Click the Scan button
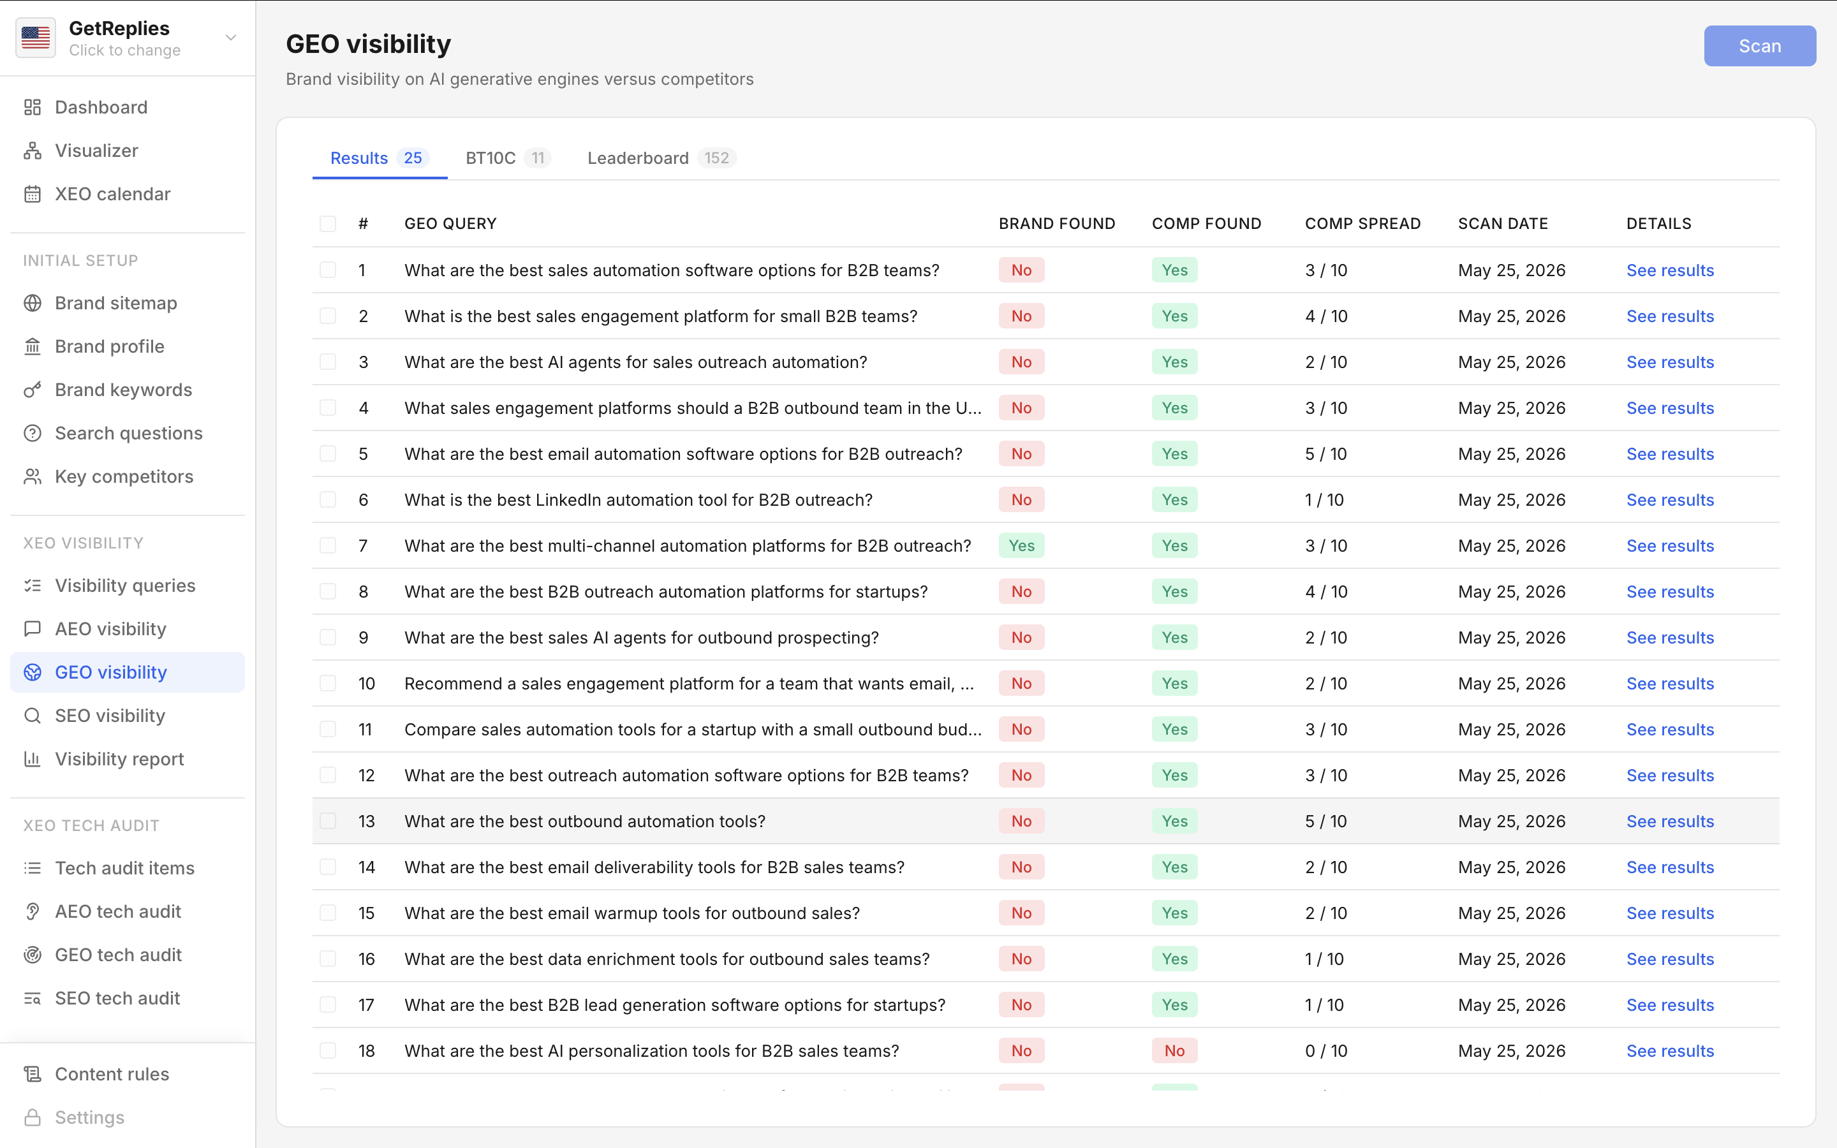Image resolution: width=1837 pixels, height=1148 pixels. click(1760, 45)
